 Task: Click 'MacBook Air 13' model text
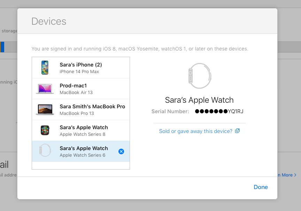click(76, 93)
